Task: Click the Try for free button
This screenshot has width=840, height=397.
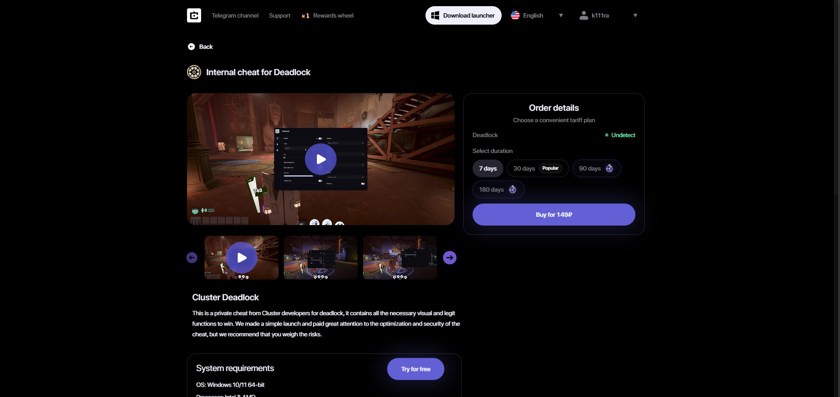Action: pos(416,369)
